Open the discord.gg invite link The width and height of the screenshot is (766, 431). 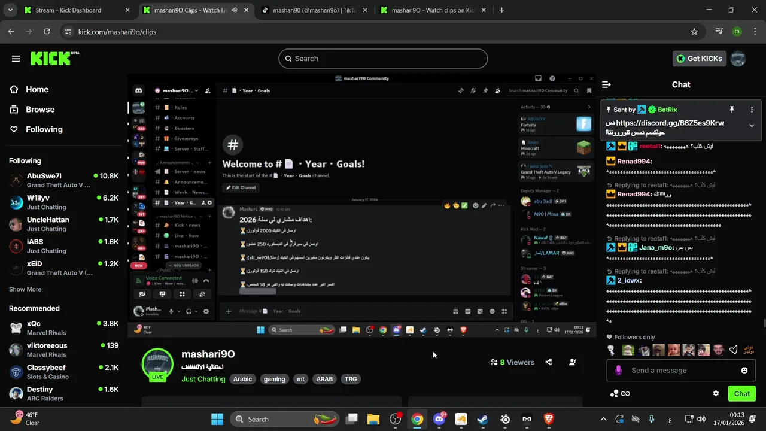pyautogui.click(x=670, y=123)
